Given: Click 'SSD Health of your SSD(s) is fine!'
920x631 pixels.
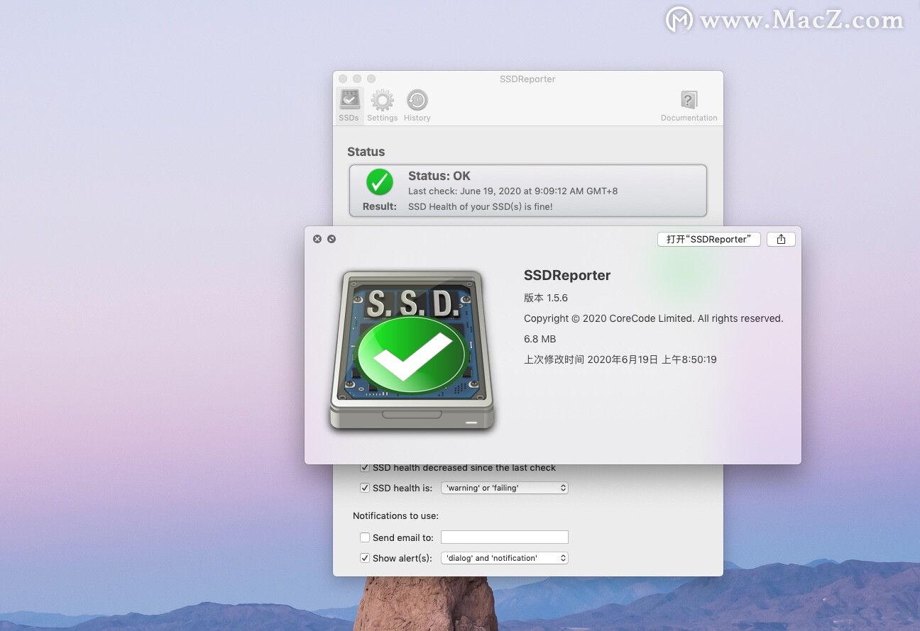Looking at the screenshot, I should (x=481, y=207).
